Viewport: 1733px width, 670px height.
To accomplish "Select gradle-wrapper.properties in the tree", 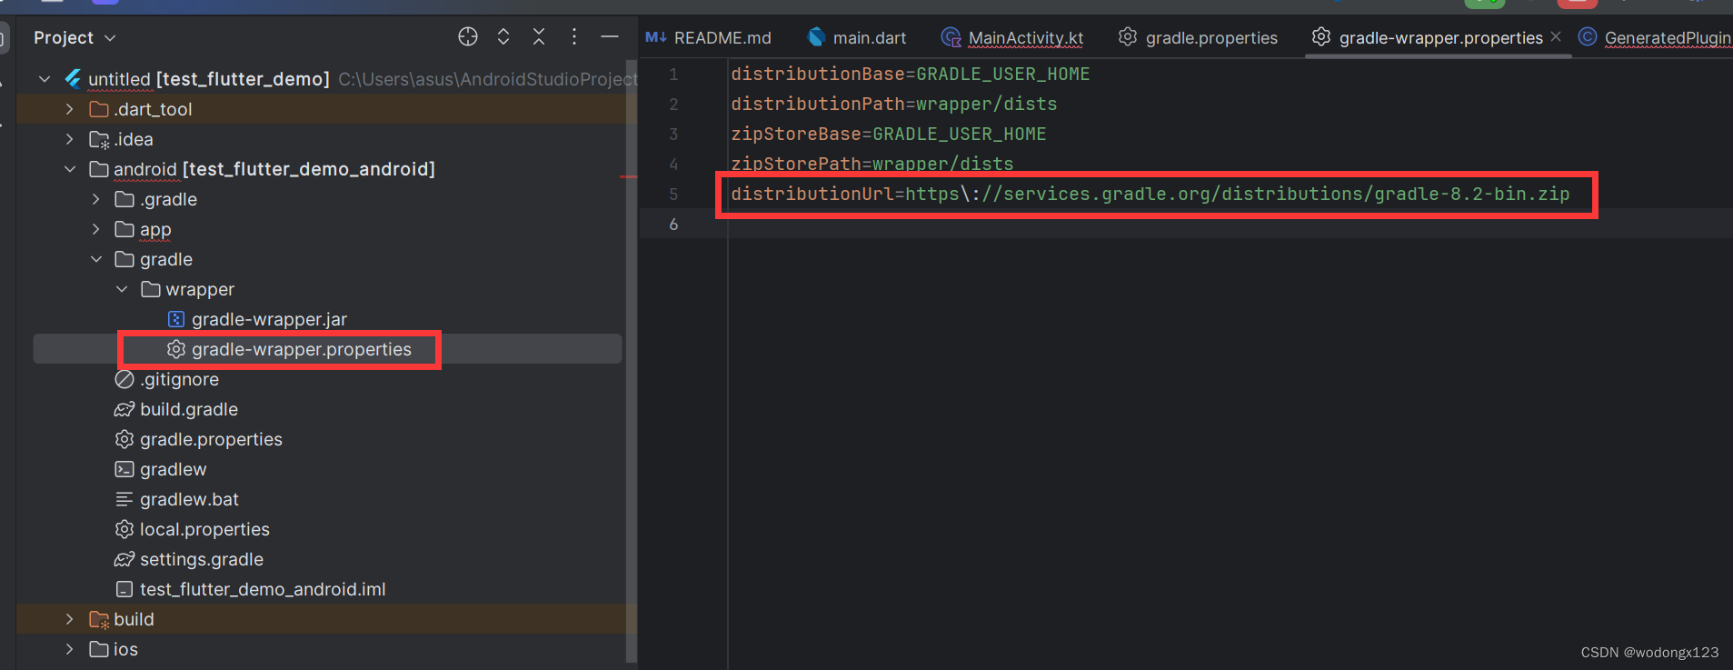I will (x=302, y=349).
